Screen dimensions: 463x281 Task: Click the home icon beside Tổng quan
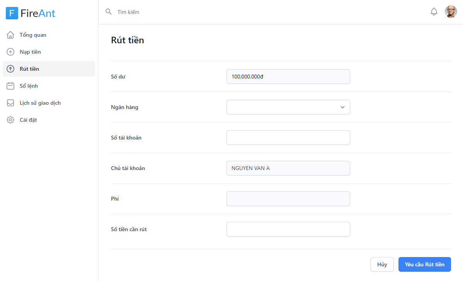pos(11,35)
